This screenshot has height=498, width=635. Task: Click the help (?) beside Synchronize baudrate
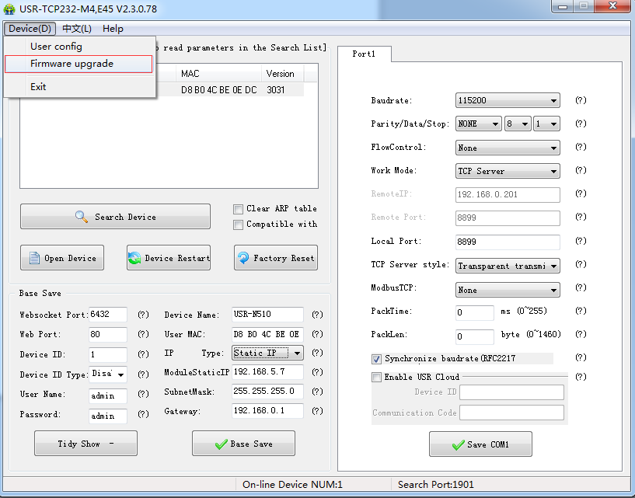581,357
